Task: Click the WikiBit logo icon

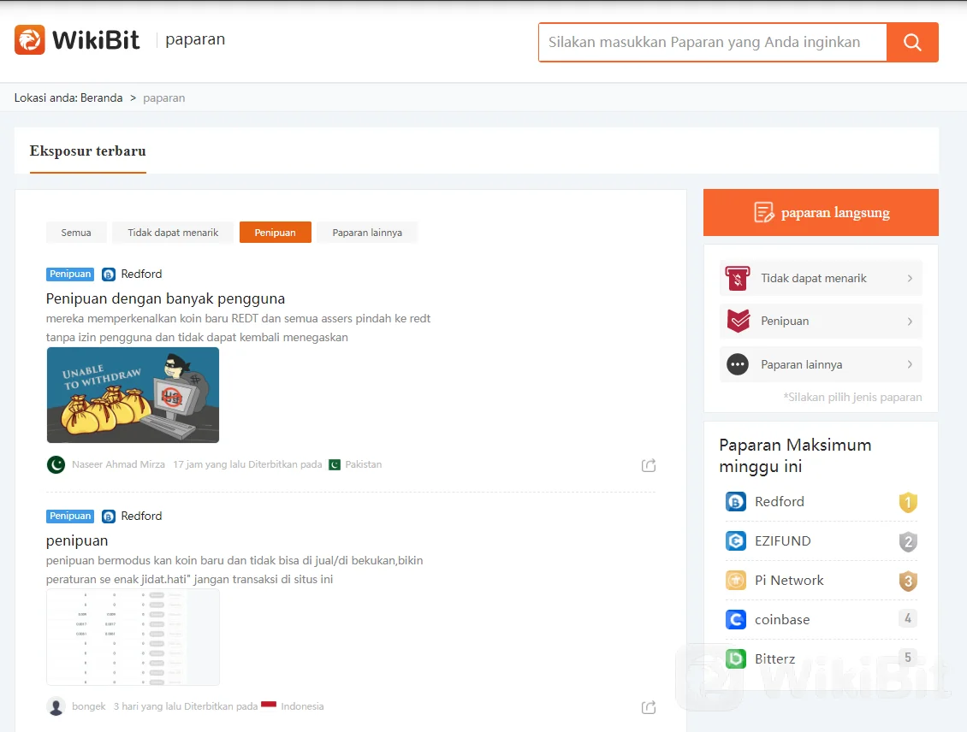Action: click(x=30, y=39)
